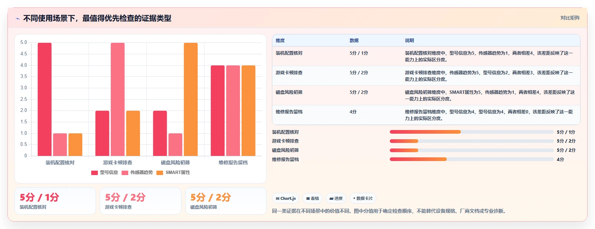Click the Chart.js tag
595x229 pixels.
286,198
